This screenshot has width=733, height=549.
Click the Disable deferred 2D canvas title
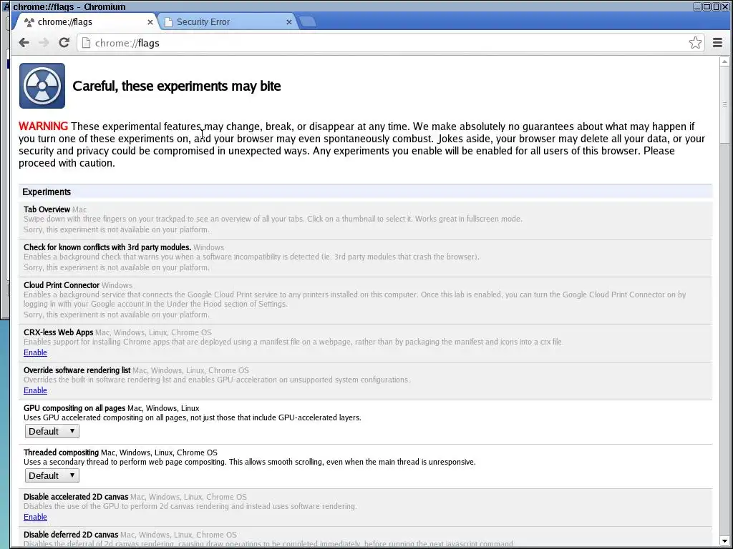point(71,535)
